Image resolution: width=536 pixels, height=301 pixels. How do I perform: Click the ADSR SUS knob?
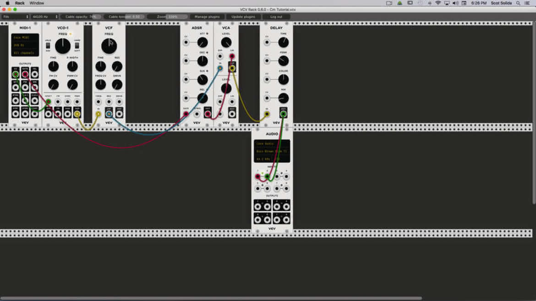pyautogui.click(x=202, y=79)
